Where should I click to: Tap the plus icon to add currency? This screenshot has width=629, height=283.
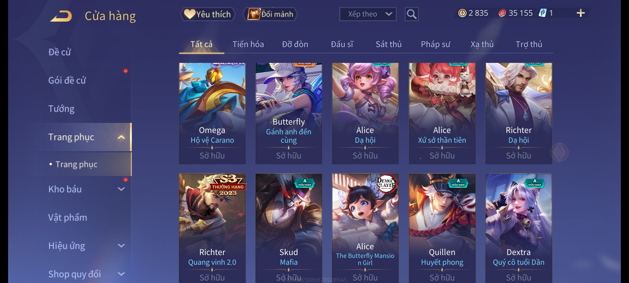581,13
